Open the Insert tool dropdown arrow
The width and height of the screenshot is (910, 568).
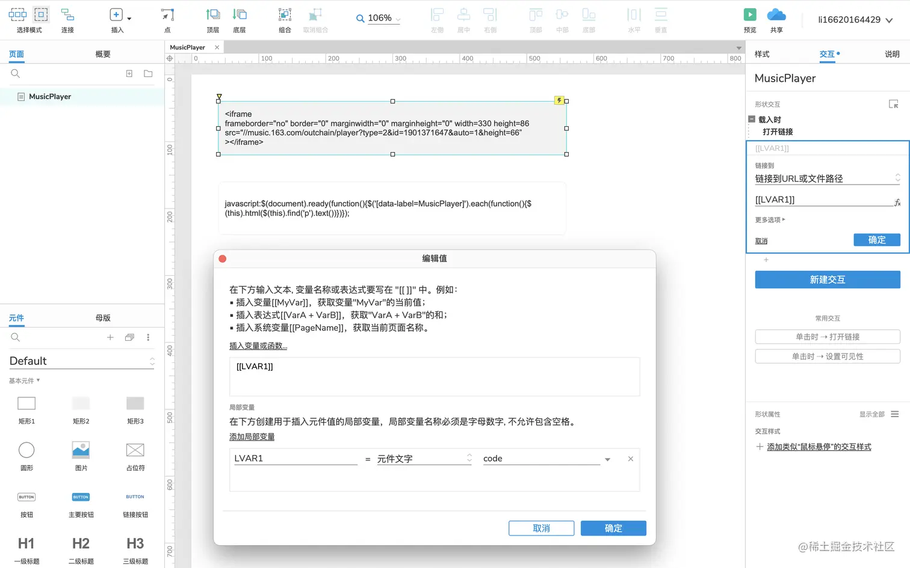129,19
